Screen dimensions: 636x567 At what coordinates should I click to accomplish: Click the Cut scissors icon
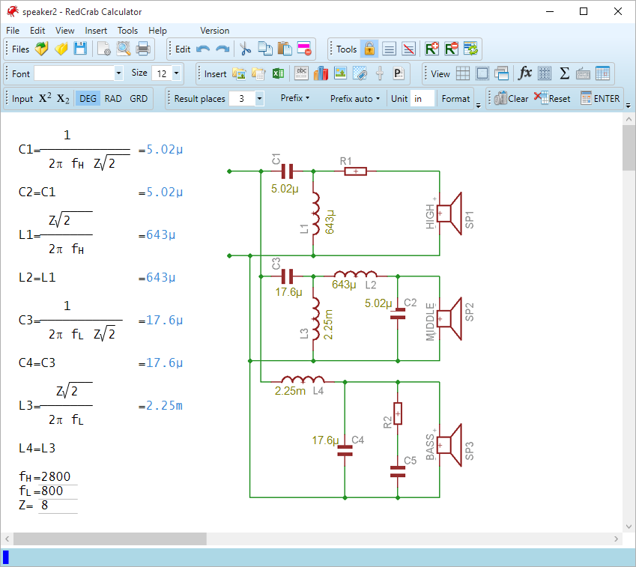point(244,49)
